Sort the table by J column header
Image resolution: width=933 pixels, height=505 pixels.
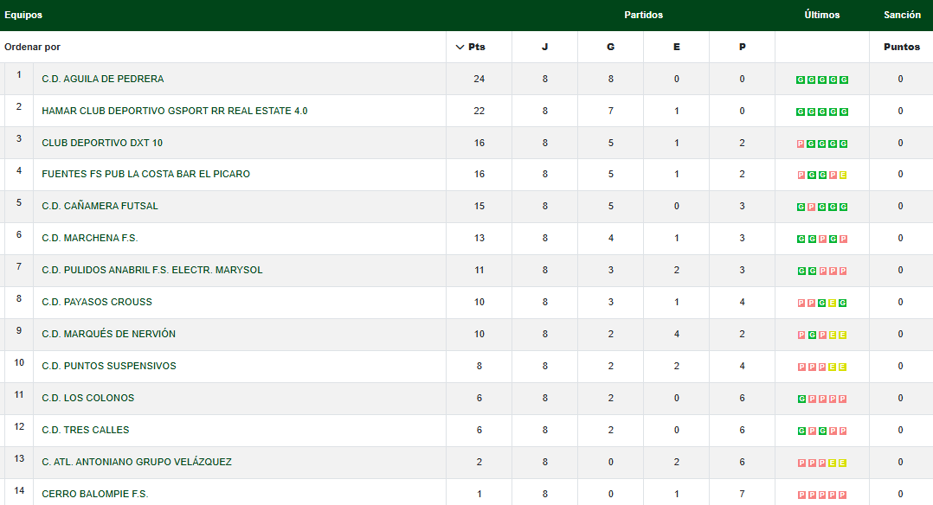coord(544,47)
